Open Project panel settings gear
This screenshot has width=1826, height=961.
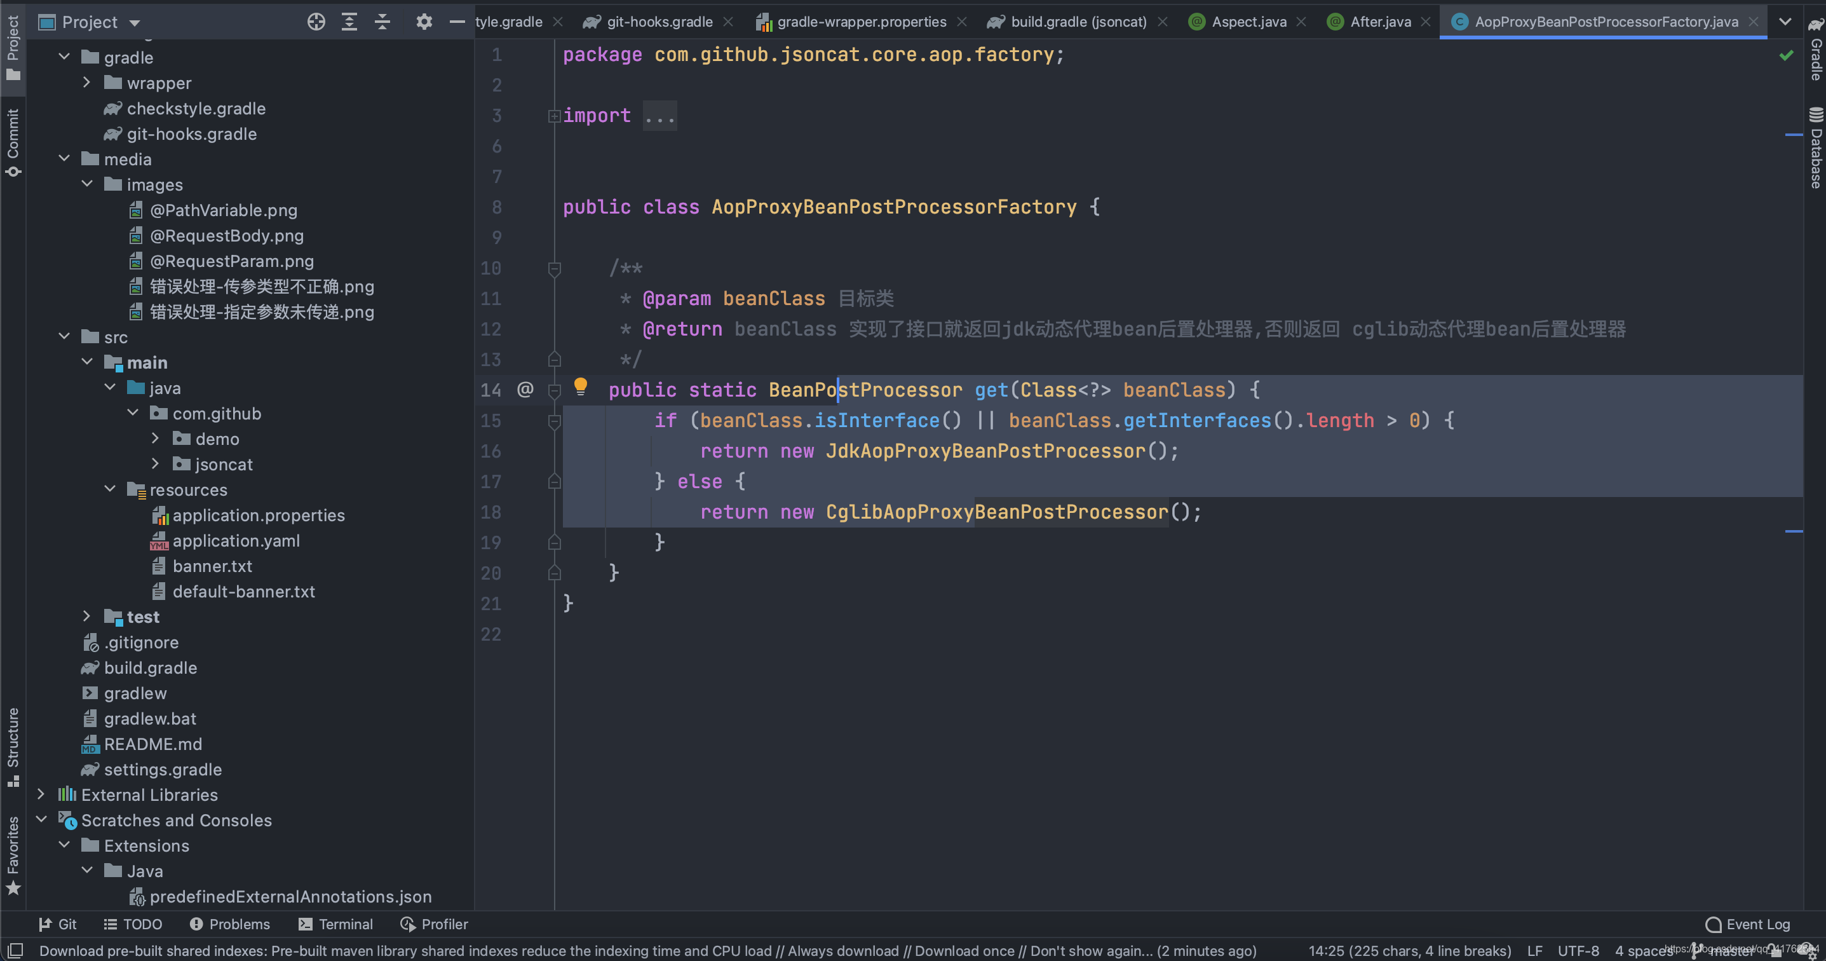coord(424,22)
